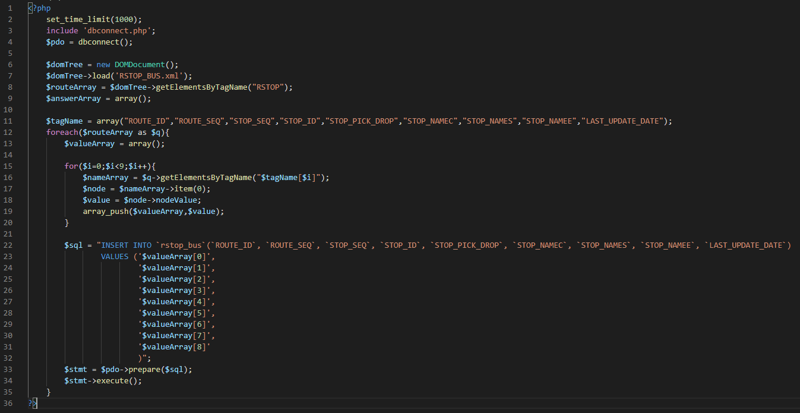Image resolution: width=800 pixels, height=413 pixels.
Task: Click the INSERT INTO keyword in SQL string
Action: (x=126, y=245)
